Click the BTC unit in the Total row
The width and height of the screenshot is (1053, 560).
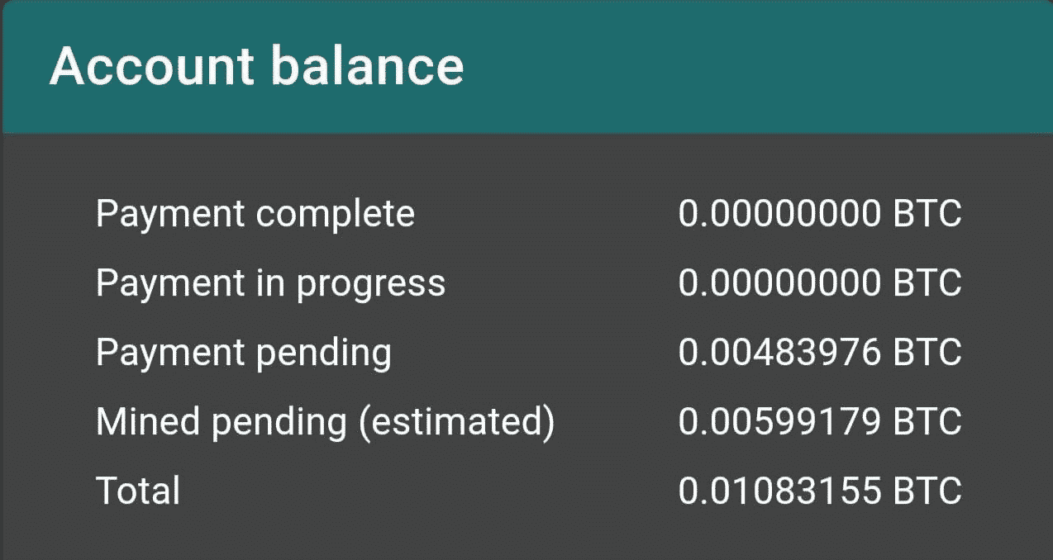point(927,491)
